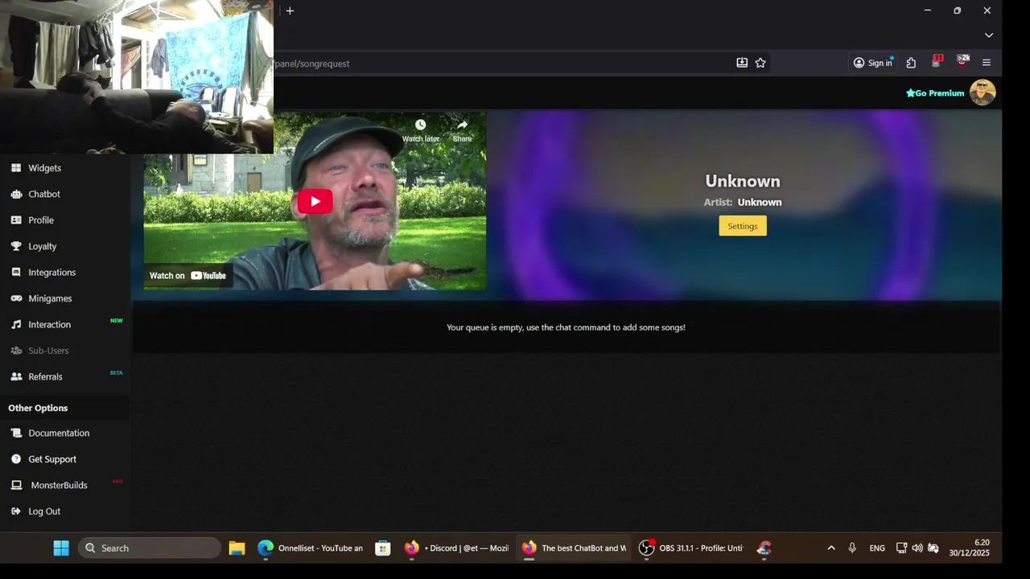Open the Loyalty section
The width and height of the screenshot is (1030, 579).
(x=43, y=246)
